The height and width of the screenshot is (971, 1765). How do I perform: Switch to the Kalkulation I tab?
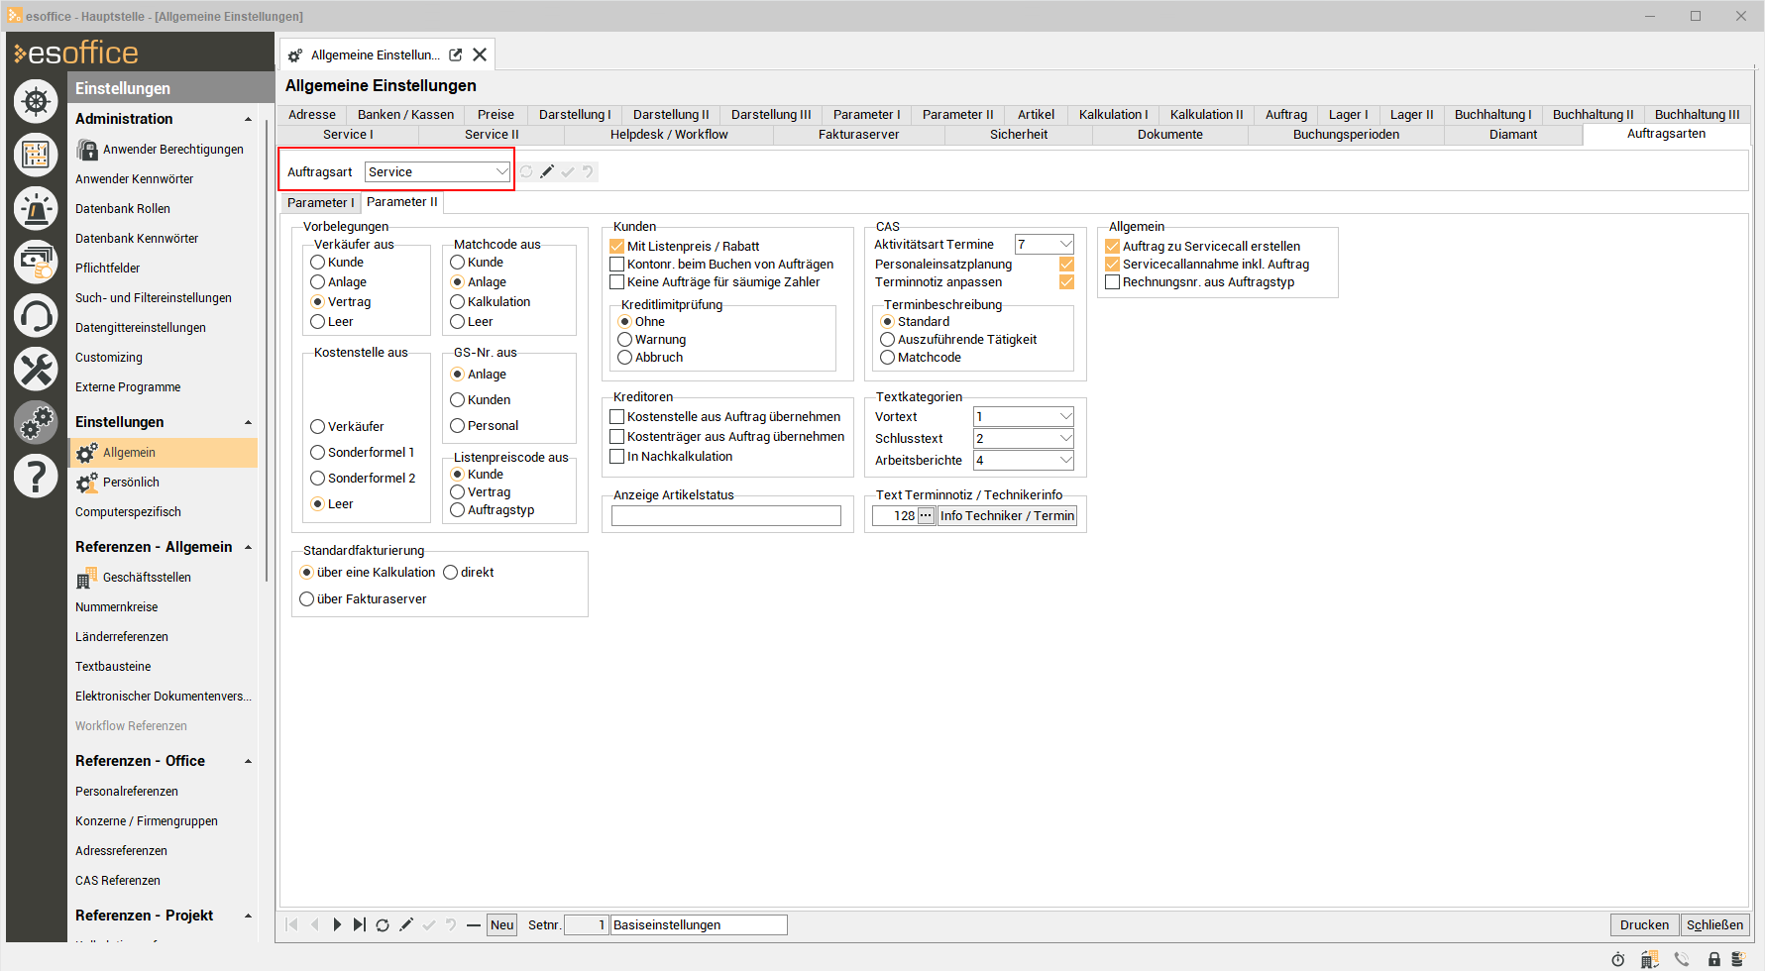click(x=1113, y=115)
